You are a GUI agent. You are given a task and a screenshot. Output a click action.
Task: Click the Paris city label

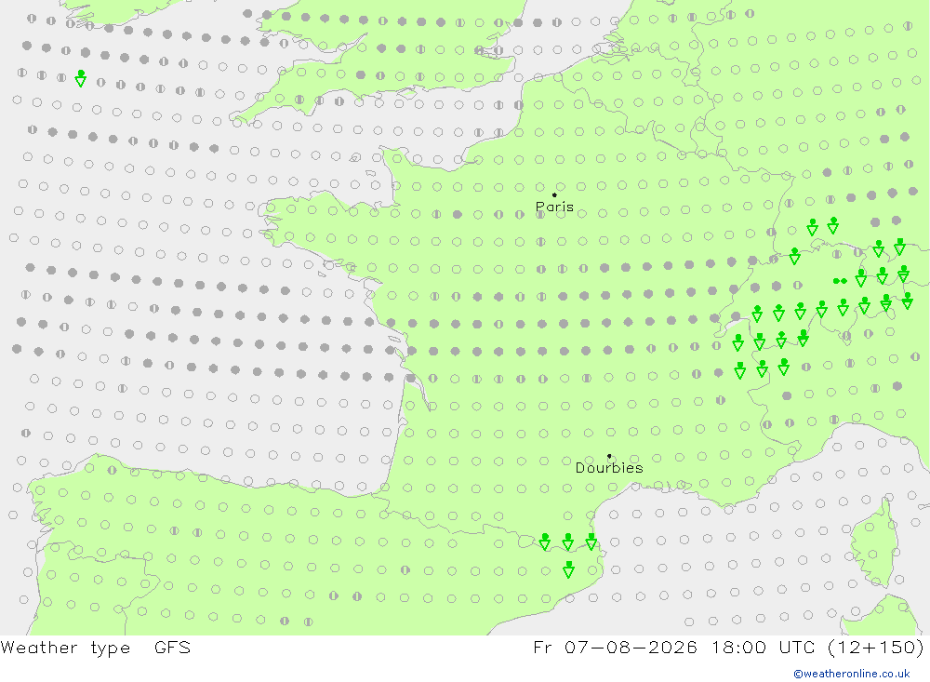coord(554,207)
